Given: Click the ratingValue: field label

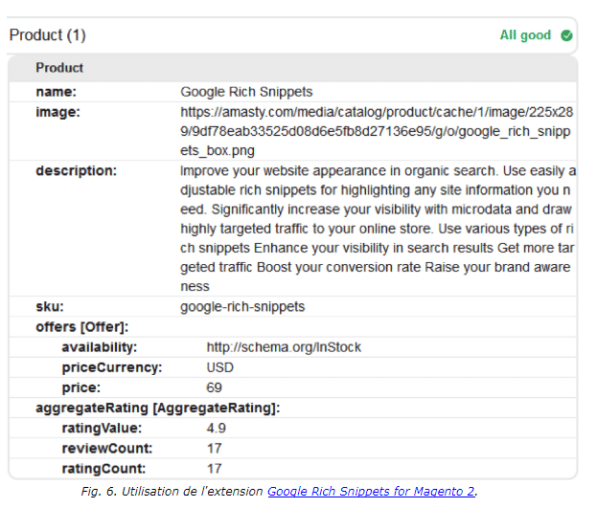Looking at the screenshot, I should [102, 429].
